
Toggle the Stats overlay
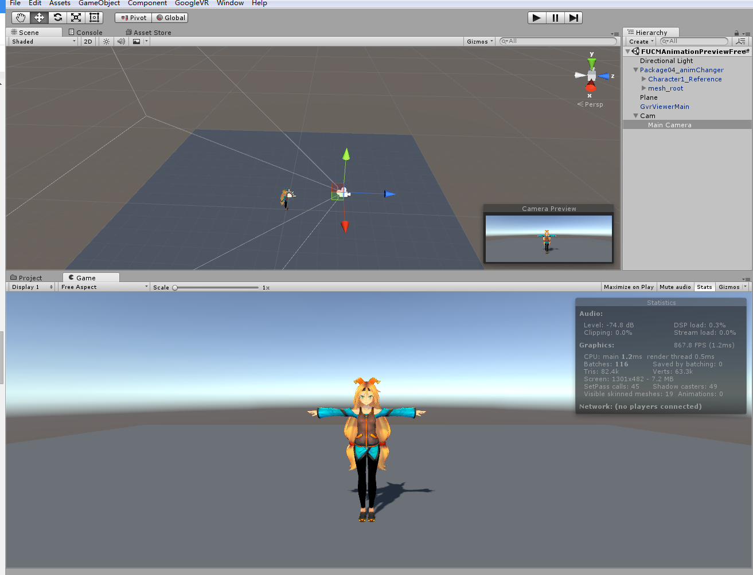(x=704, y=287)
